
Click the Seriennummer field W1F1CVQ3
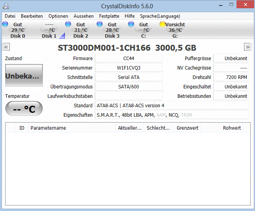click(x=129, y=68)
